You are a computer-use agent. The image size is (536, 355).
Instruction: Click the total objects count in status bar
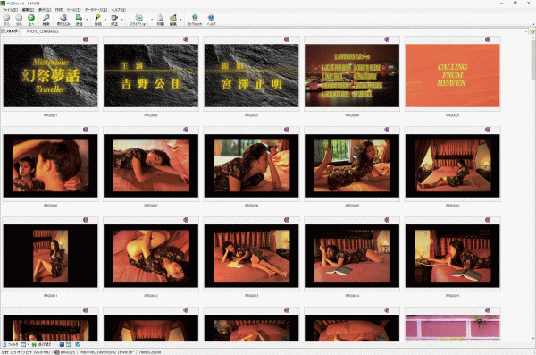point(26,352)
